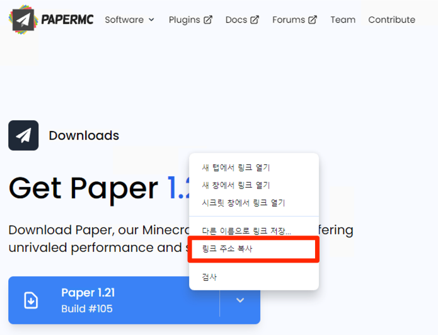Click the PaperMC paper plane logo

(23, 20)
